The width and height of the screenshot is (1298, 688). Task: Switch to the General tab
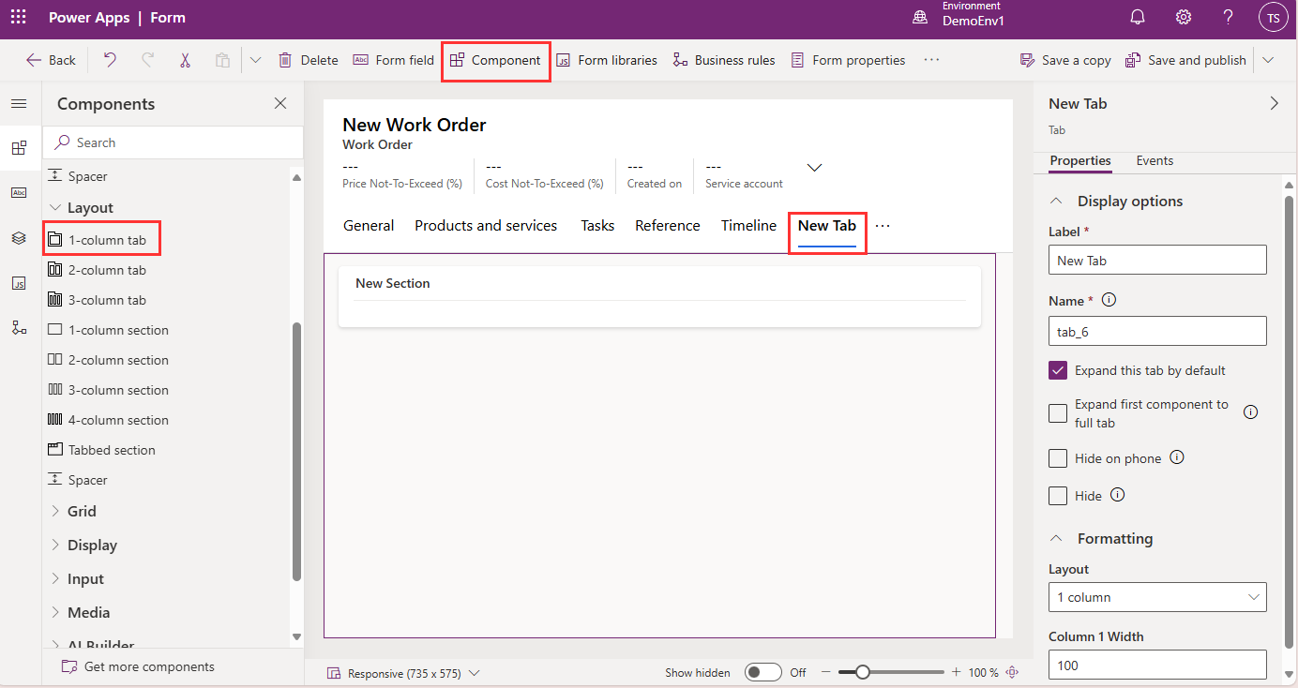(369, 226)
